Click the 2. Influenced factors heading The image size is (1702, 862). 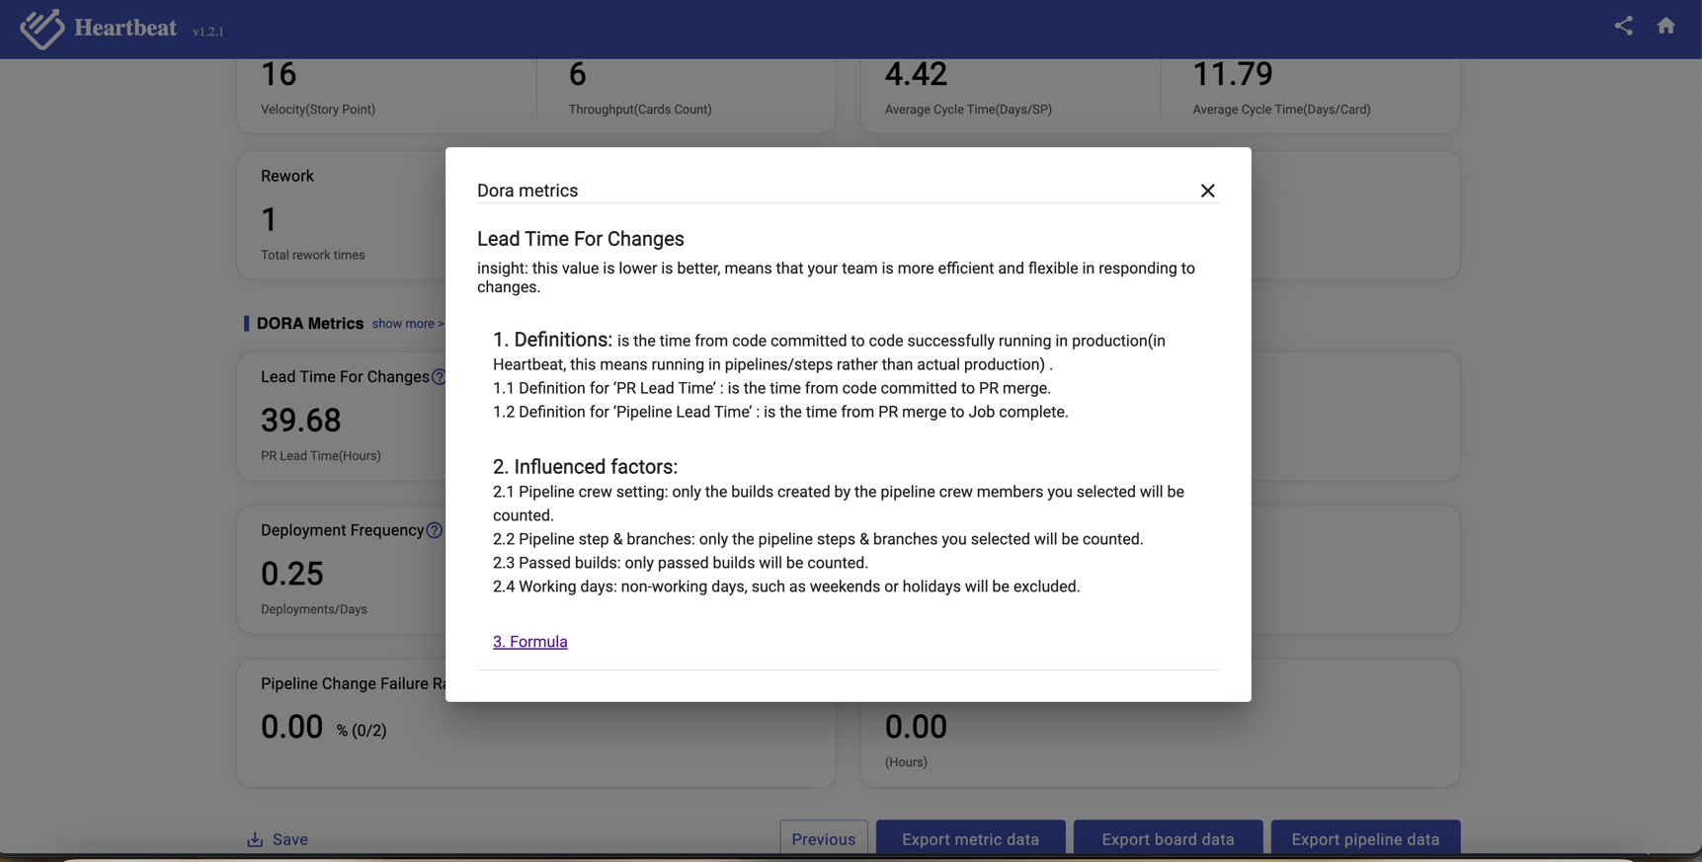point(585,467)
